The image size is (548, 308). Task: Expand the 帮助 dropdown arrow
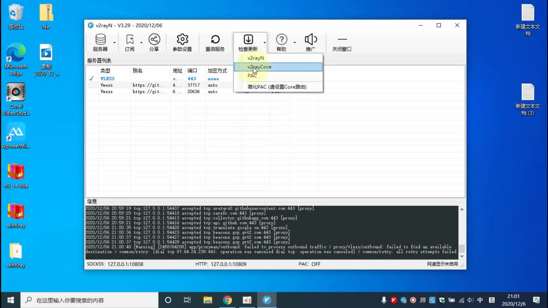pos(295,43)
